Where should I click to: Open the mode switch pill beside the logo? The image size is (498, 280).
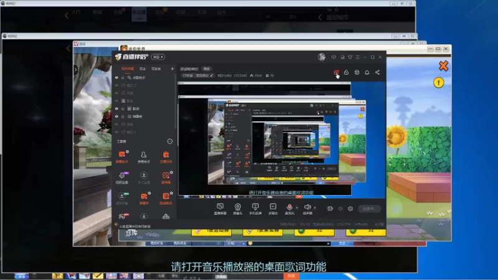[x=158, y=57]
